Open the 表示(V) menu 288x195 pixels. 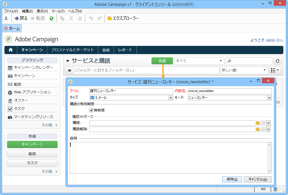42,11
